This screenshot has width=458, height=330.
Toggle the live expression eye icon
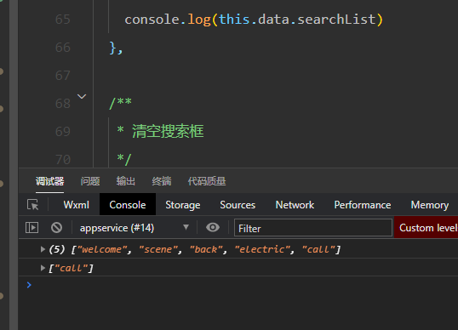[x=213, y=227]
